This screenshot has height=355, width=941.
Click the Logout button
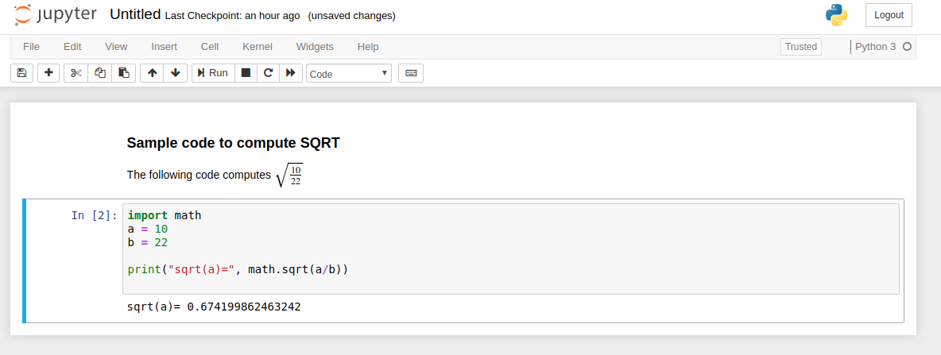[x=889, y=15]
